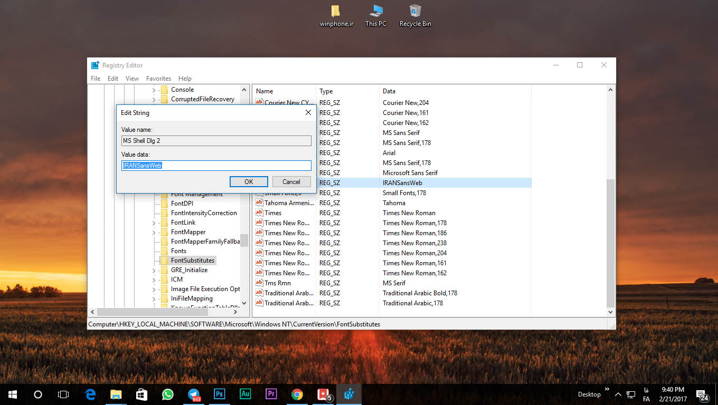This screenshot has height=405, width=718.
Task: Expand the Image File Execution Options key
Action: (x=154, y=289)
